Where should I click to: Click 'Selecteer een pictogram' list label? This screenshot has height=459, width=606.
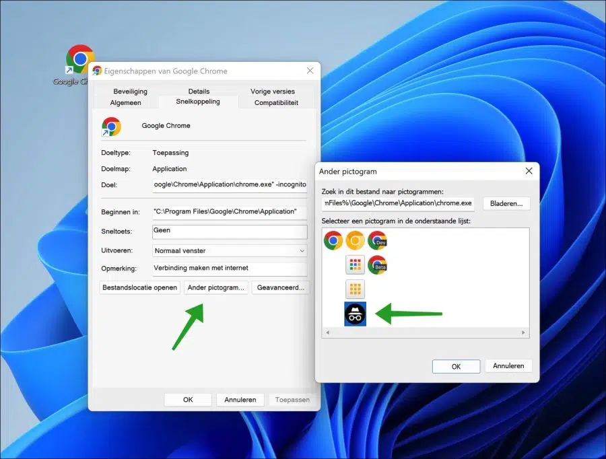(396, 221)
